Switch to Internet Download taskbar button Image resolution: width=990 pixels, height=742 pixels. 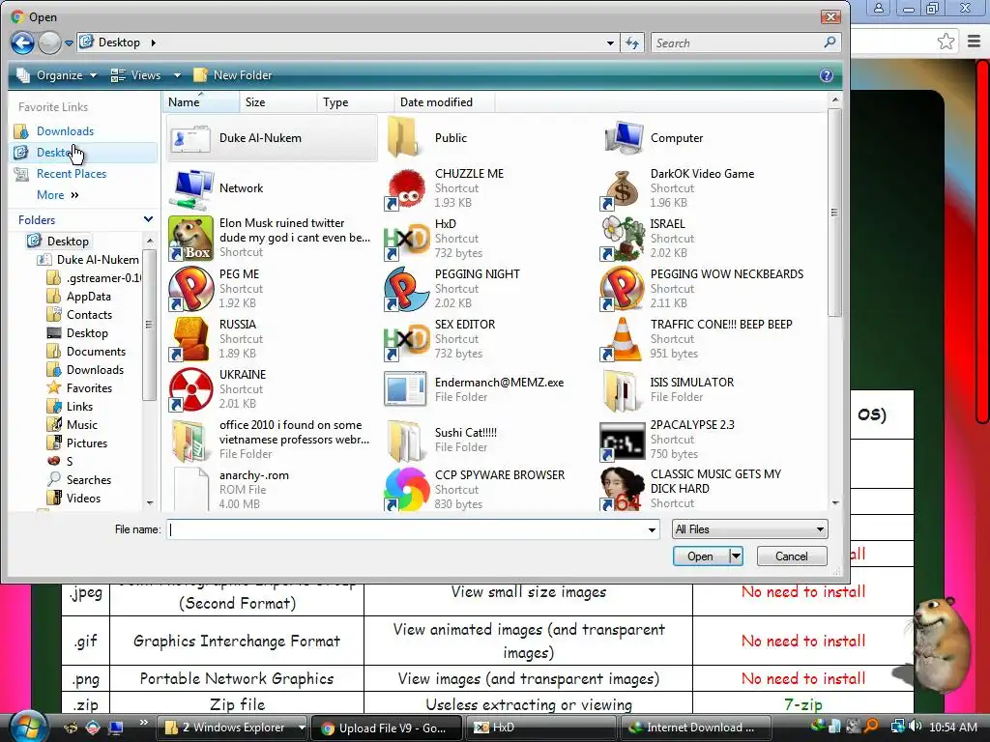pyautogui.click(x=696, y=728)
